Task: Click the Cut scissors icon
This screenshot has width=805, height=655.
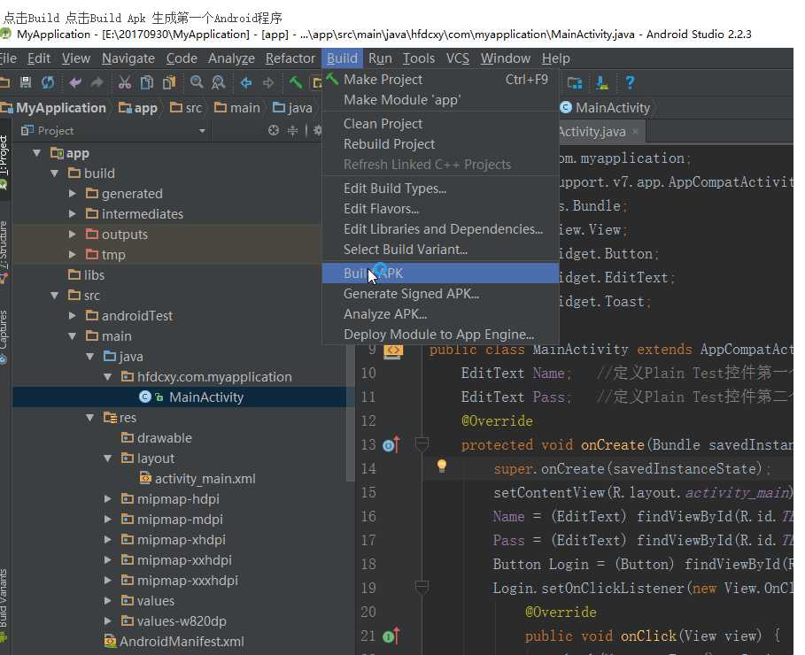Action: point(124,82)
